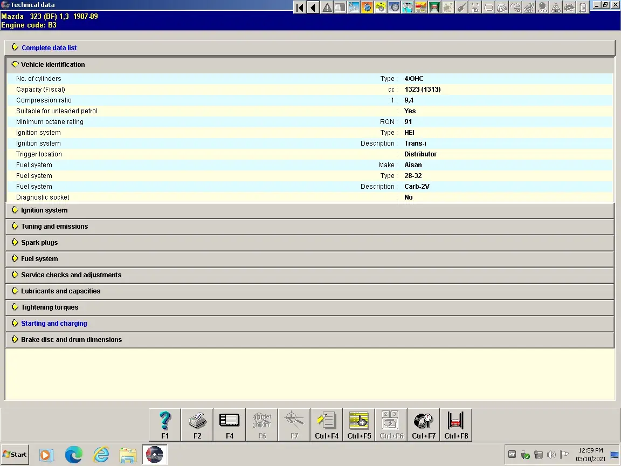Viewport: 621px width, 466px height.
Task: Go to first page using toolbar arrow
Action: (x=300, y=8)
